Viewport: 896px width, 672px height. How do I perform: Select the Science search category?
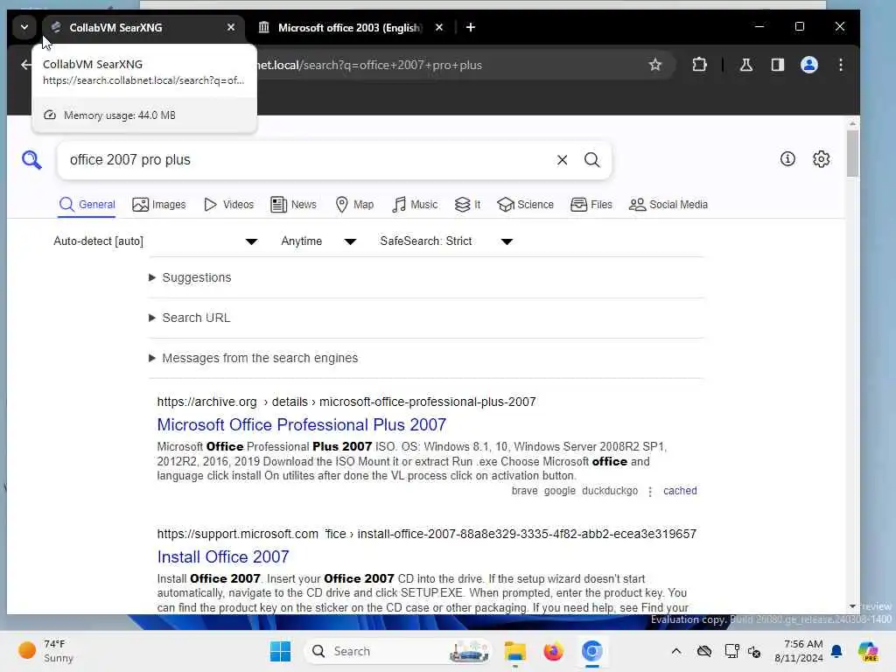point(525,205)
